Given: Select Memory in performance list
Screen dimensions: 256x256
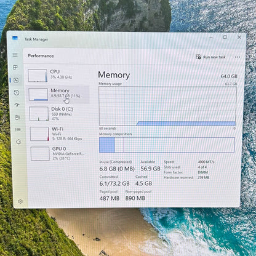Looking at the screenshot, I should click(58, 94).
